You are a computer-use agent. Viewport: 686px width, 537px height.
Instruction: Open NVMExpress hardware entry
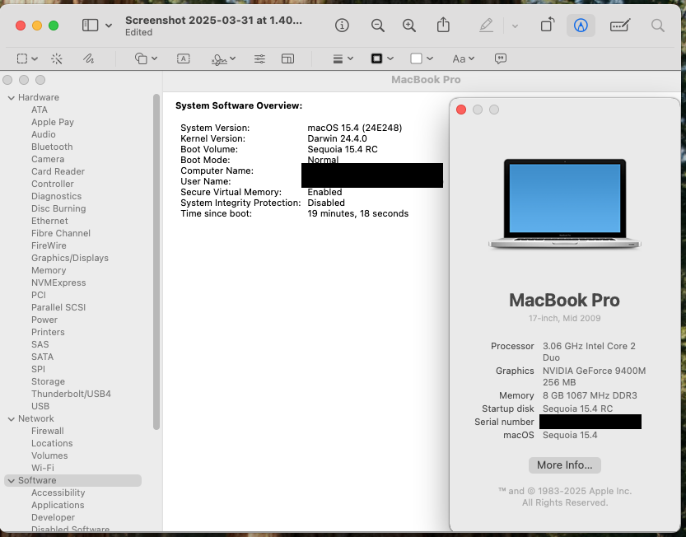[58, 283]
